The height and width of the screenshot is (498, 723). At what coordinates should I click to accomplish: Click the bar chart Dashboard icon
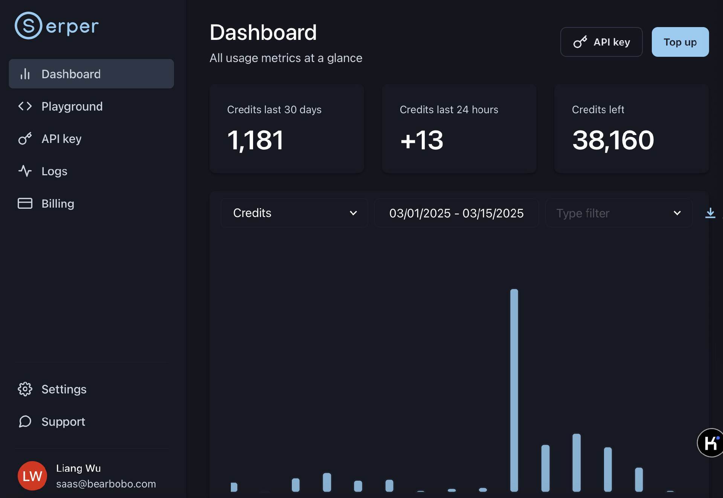[25, 74]
